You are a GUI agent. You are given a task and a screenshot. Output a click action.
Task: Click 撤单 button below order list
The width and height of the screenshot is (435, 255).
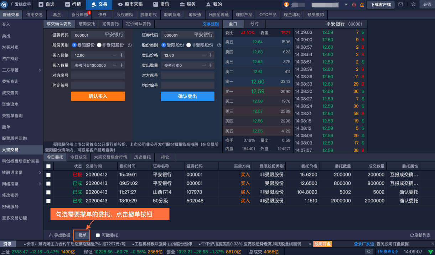tap(83, 235)
